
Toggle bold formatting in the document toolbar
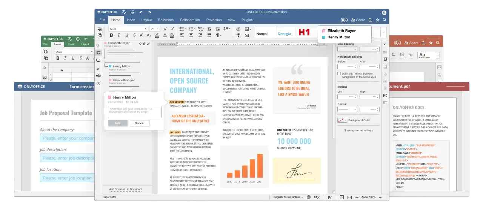pyautogui.click(x=111, y=35)
